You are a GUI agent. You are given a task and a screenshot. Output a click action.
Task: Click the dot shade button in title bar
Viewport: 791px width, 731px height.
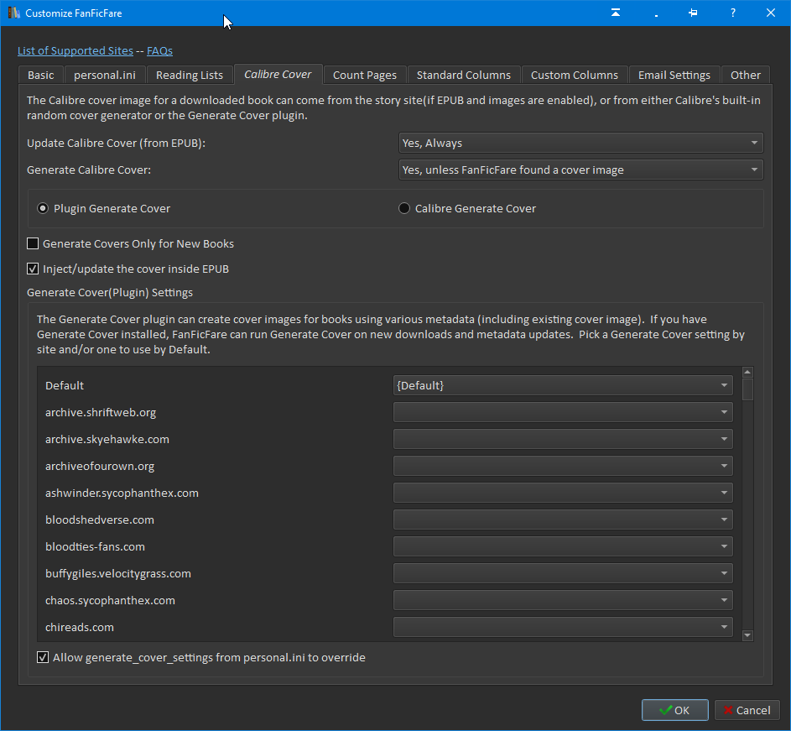(x=656, y=14)
